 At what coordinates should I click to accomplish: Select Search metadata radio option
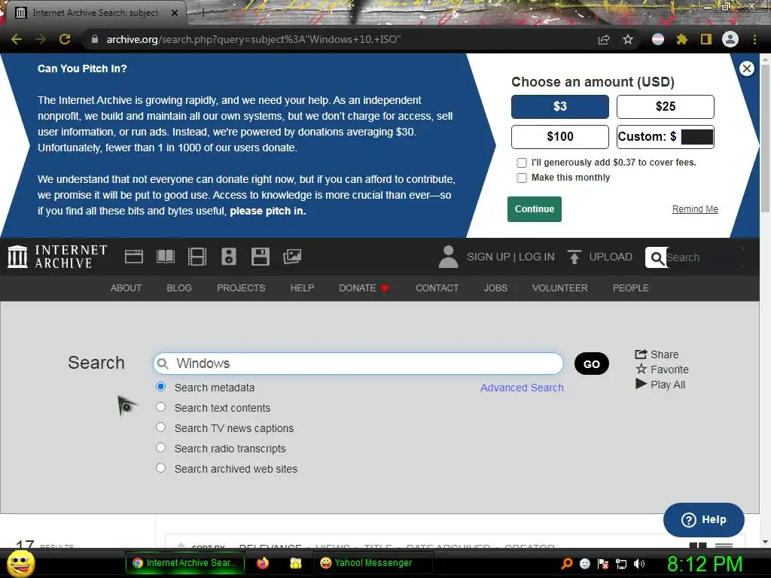point(161,386)
